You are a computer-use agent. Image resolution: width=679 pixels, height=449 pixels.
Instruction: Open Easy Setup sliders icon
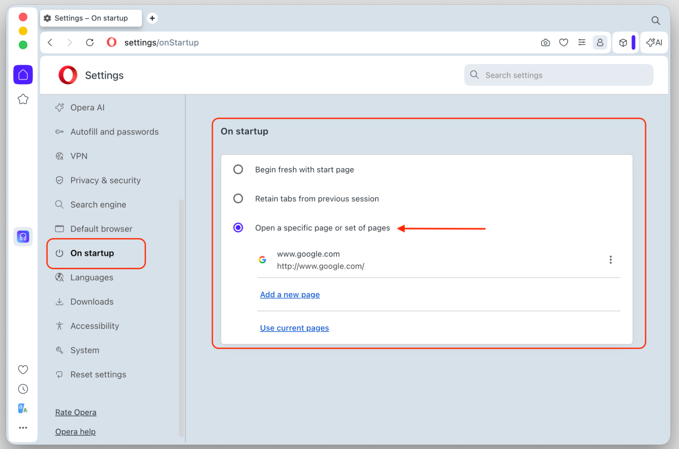pyautogui.click(x=582, y=42)
